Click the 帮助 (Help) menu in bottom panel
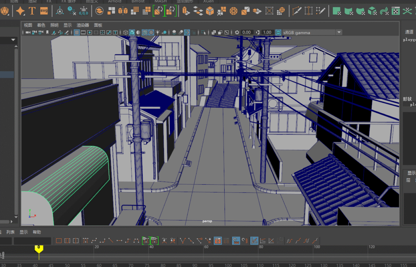Viewport: 416px width, 267px height. pos(37,232)
